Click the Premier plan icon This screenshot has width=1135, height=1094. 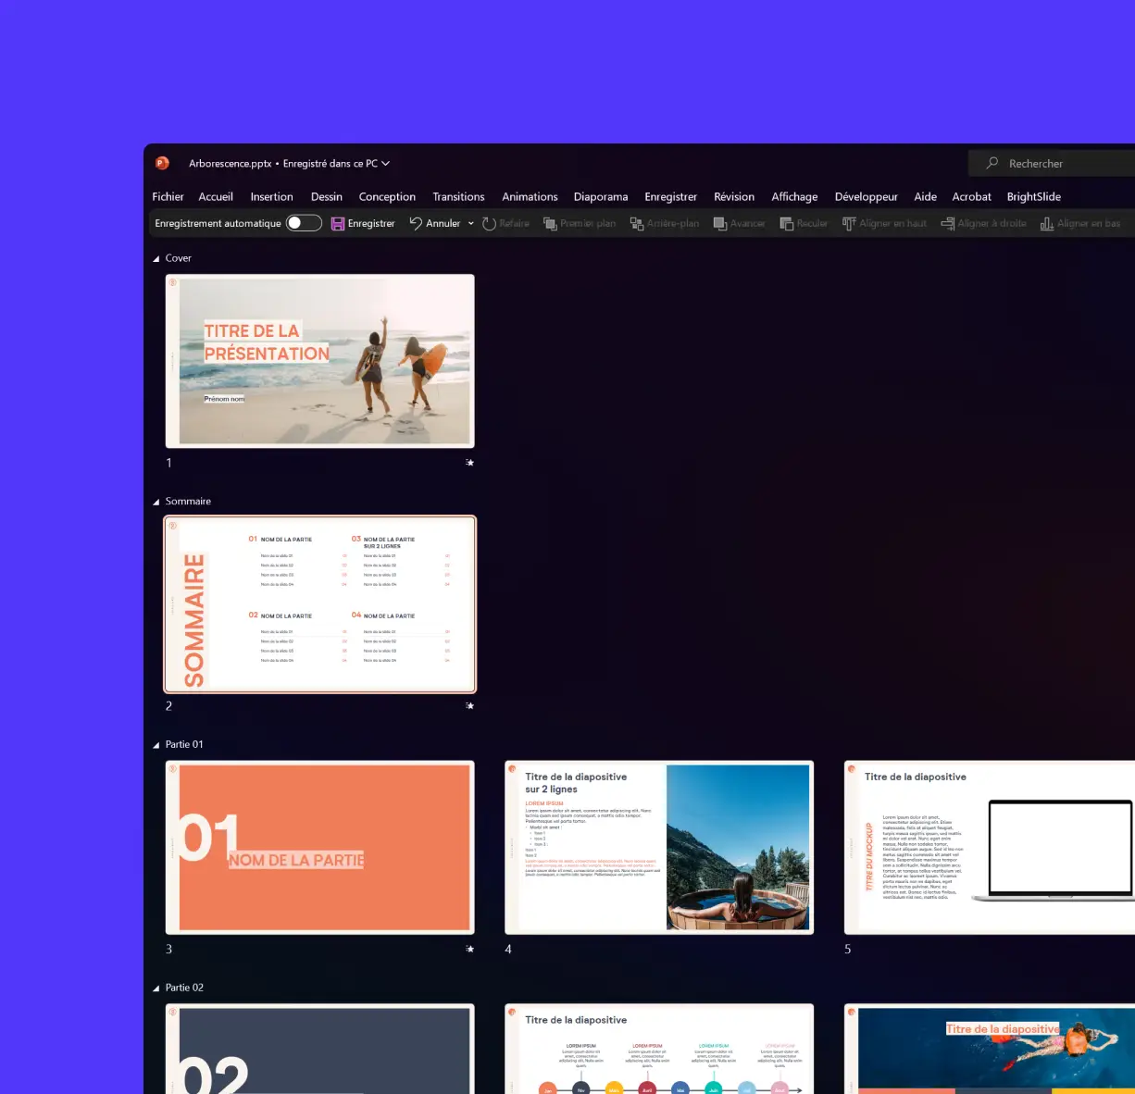(550, 223)
